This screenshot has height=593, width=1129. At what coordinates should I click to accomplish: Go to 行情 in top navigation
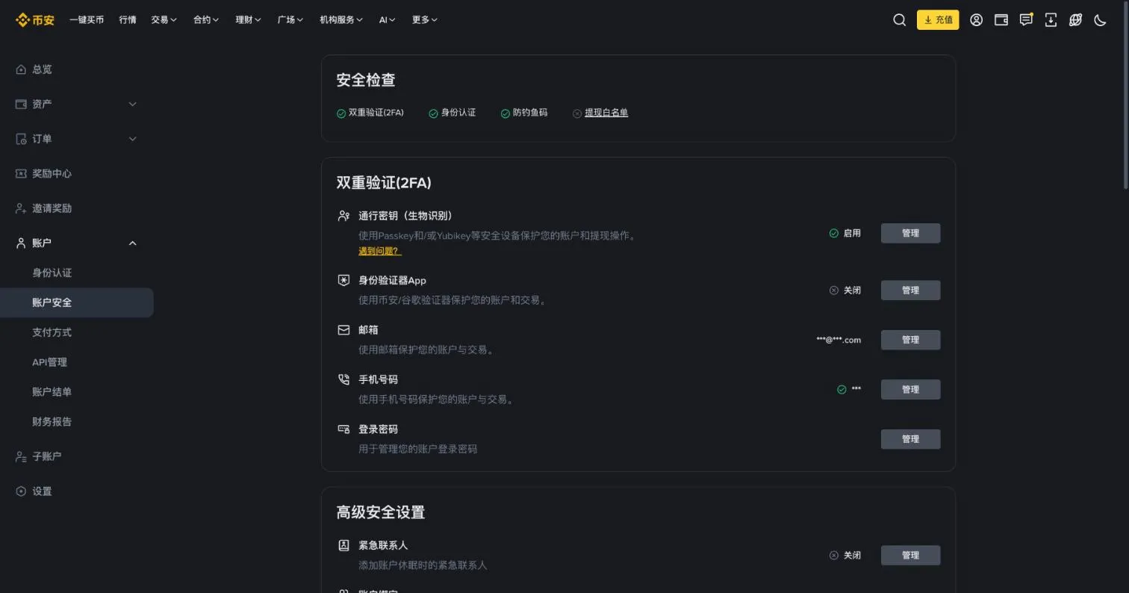tap(128, 20)
